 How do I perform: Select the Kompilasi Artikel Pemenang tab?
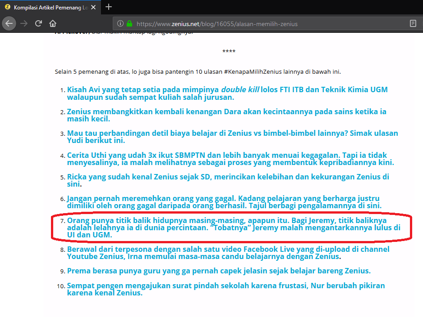(51, 8)
